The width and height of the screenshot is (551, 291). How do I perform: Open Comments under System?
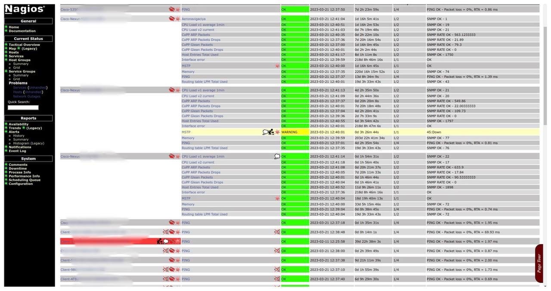pyautogui.click(x=18, y=165)
